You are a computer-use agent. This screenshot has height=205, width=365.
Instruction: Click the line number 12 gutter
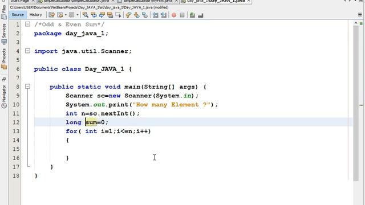pyautogui.click(x=16, y=122)
